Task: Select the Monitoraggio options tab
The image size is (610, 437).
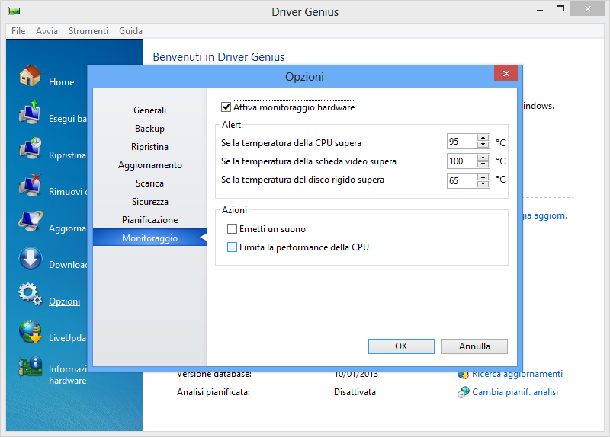Action: [149, 238]
